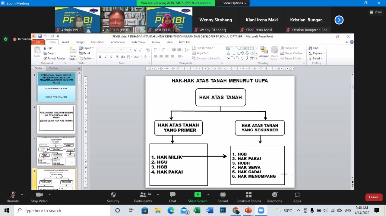Select the Rectangle shape in shapes gallery
This screenshot has height=216, width=386.
coord(242,49)
